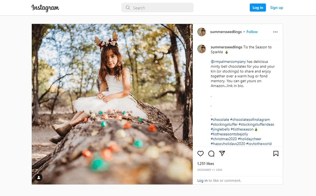This screenshot has width=316, height=196.
Task: Open the post photo of girl on log
Action: tap(112, 104)
